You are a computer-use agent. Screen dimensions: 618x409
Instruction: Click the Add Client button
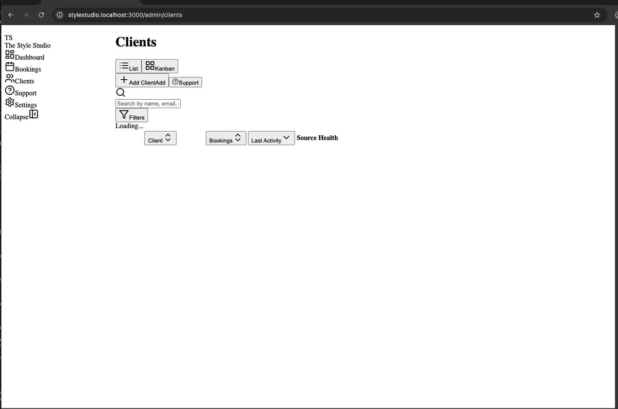(142, 80)
